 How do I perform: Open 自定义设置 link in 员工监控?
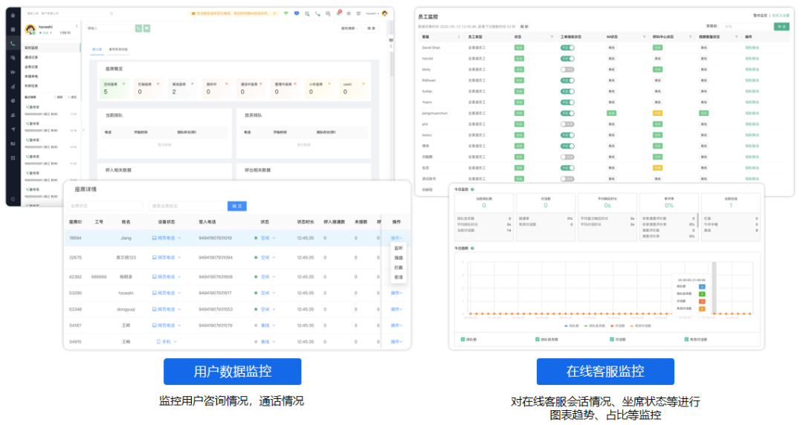781,16
